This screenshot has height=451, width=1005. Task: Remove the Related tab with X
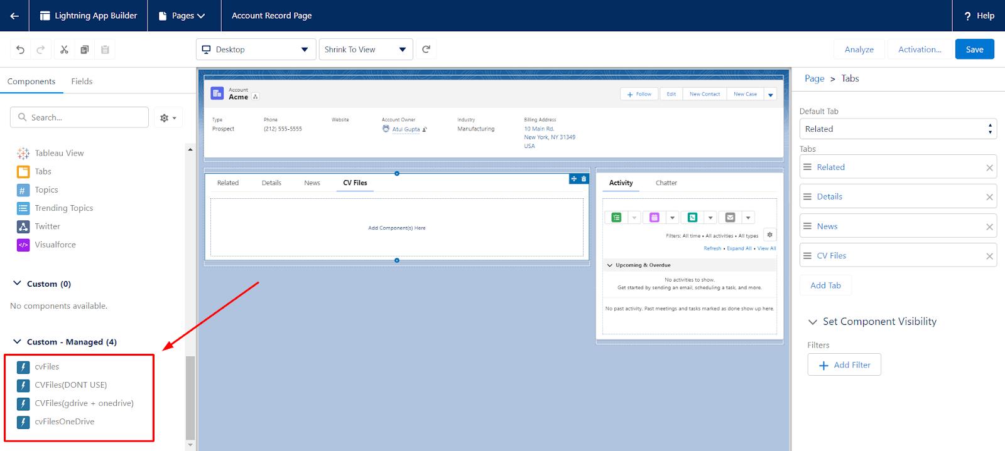coord(989,167)
